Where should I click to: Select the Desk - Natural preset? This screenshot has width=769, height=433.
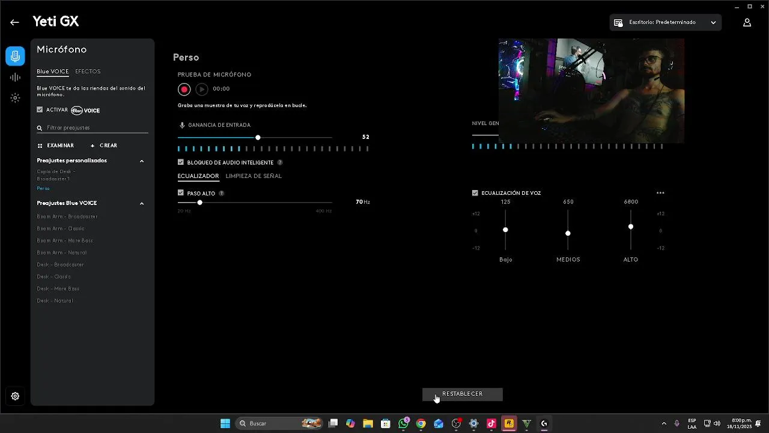[x=55, y=301]
